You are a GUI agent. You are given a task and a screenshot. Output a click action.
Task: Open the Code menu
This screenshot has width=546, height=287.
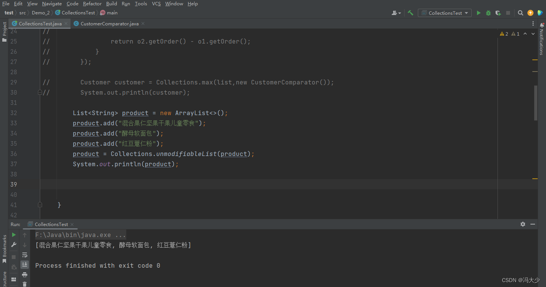(x=72, y=3)
